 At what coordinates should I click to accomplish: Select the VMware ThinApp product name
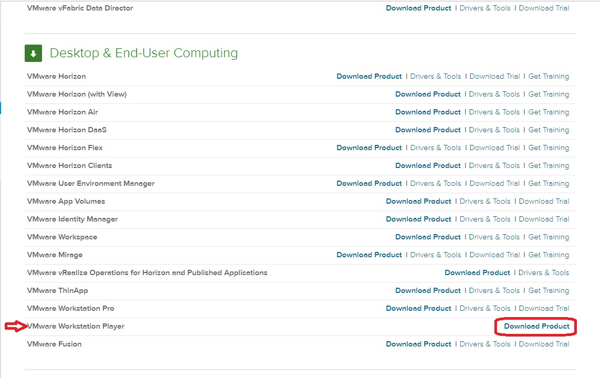coord(57,291)
